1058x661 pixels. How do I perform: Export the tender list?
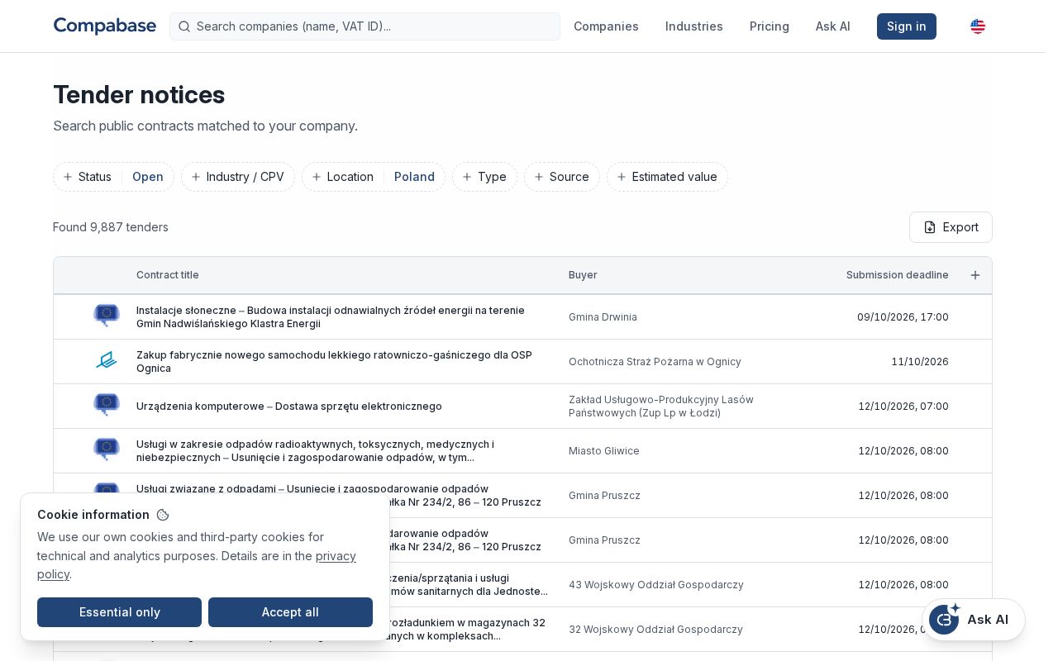pyautogui.click(x=951, y=227)
